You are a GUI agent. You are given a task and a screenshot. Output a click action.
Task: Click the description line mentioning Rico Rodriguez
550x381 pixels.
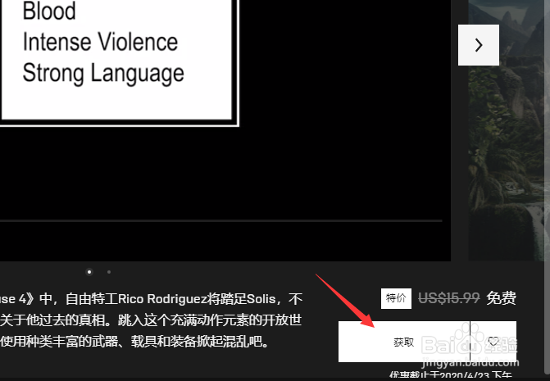click(151, 299)
